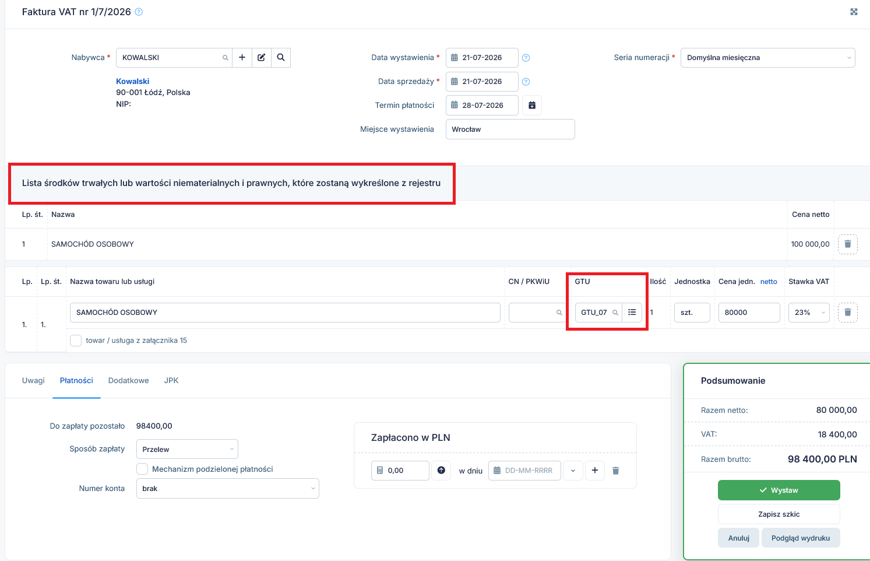Screen dimensions: 870x561
Task: Click the help icon next to invoice title
Action: coord(139,12)
